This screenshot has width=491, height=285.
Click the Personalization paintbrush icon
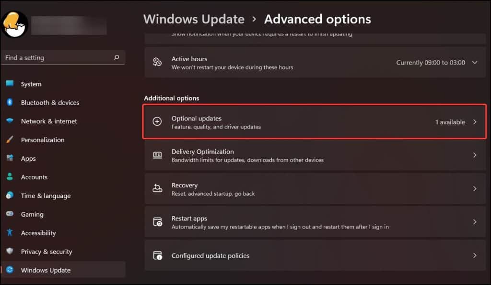tap(11, 140)
